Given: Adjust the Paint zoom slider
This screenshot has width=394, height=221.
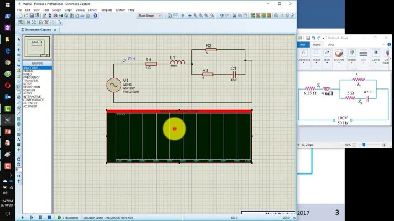Looking at the screenshot, I should (x=364, y=144).
